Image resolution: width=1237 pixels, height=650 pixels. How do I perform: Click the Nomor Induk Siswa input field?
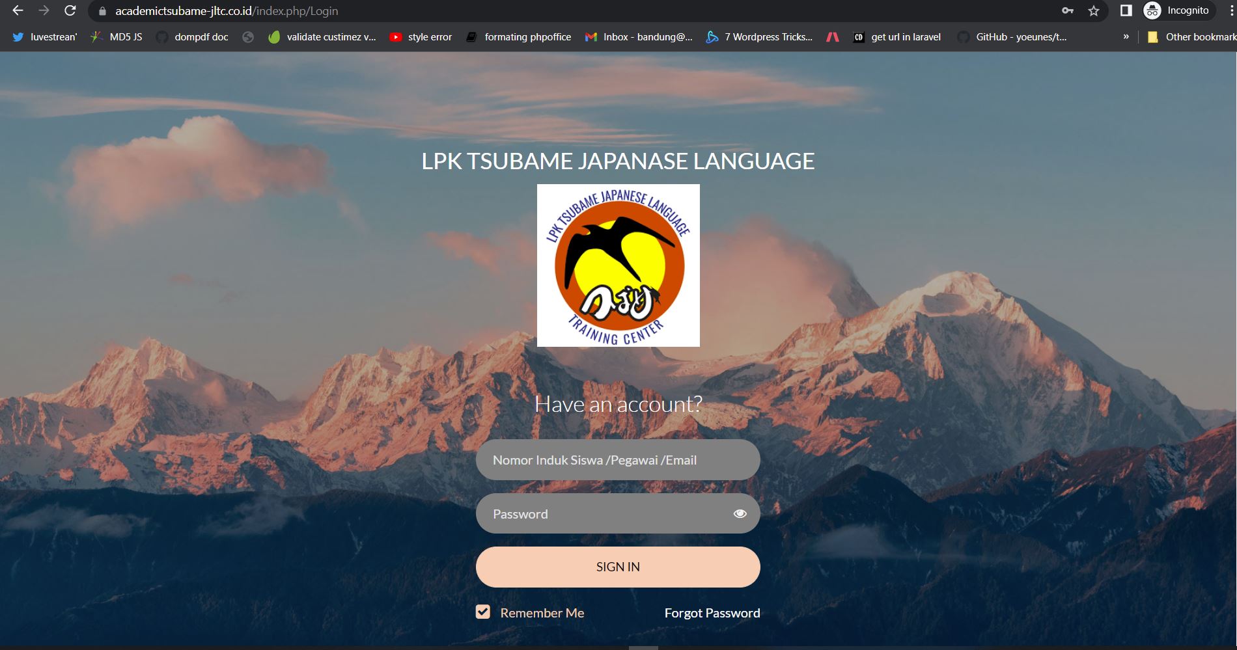pos(617,460)
